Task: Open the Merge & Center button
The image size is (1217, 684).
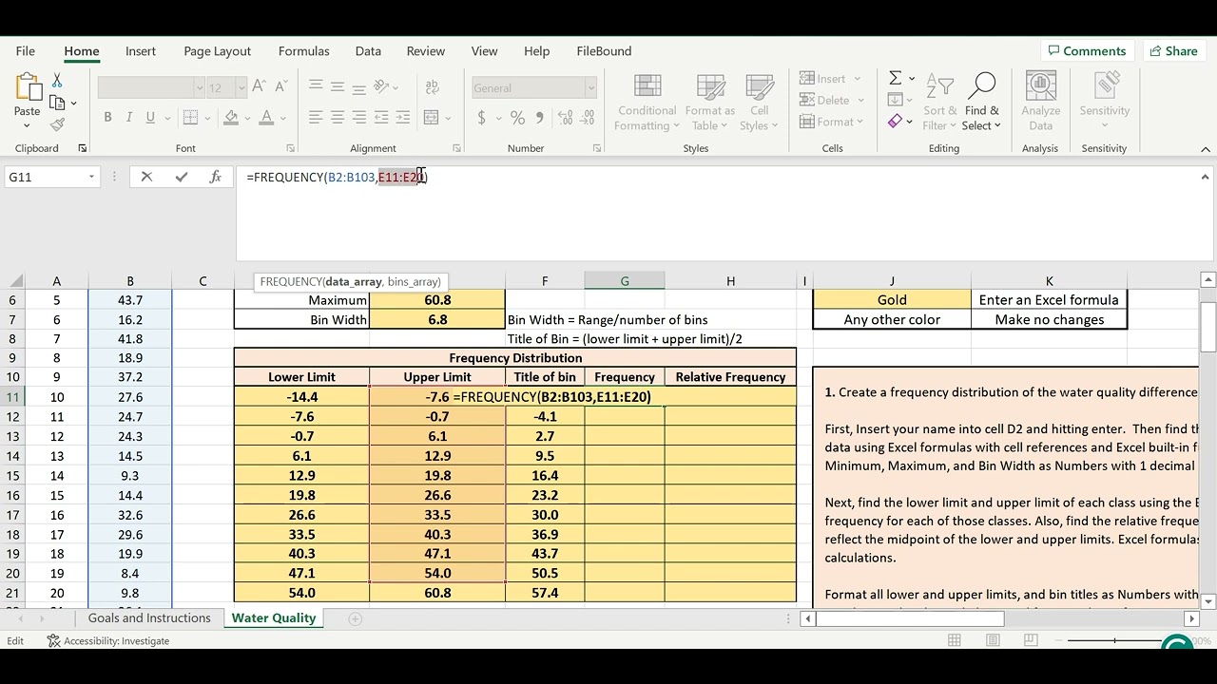Action: click(432, 118)
